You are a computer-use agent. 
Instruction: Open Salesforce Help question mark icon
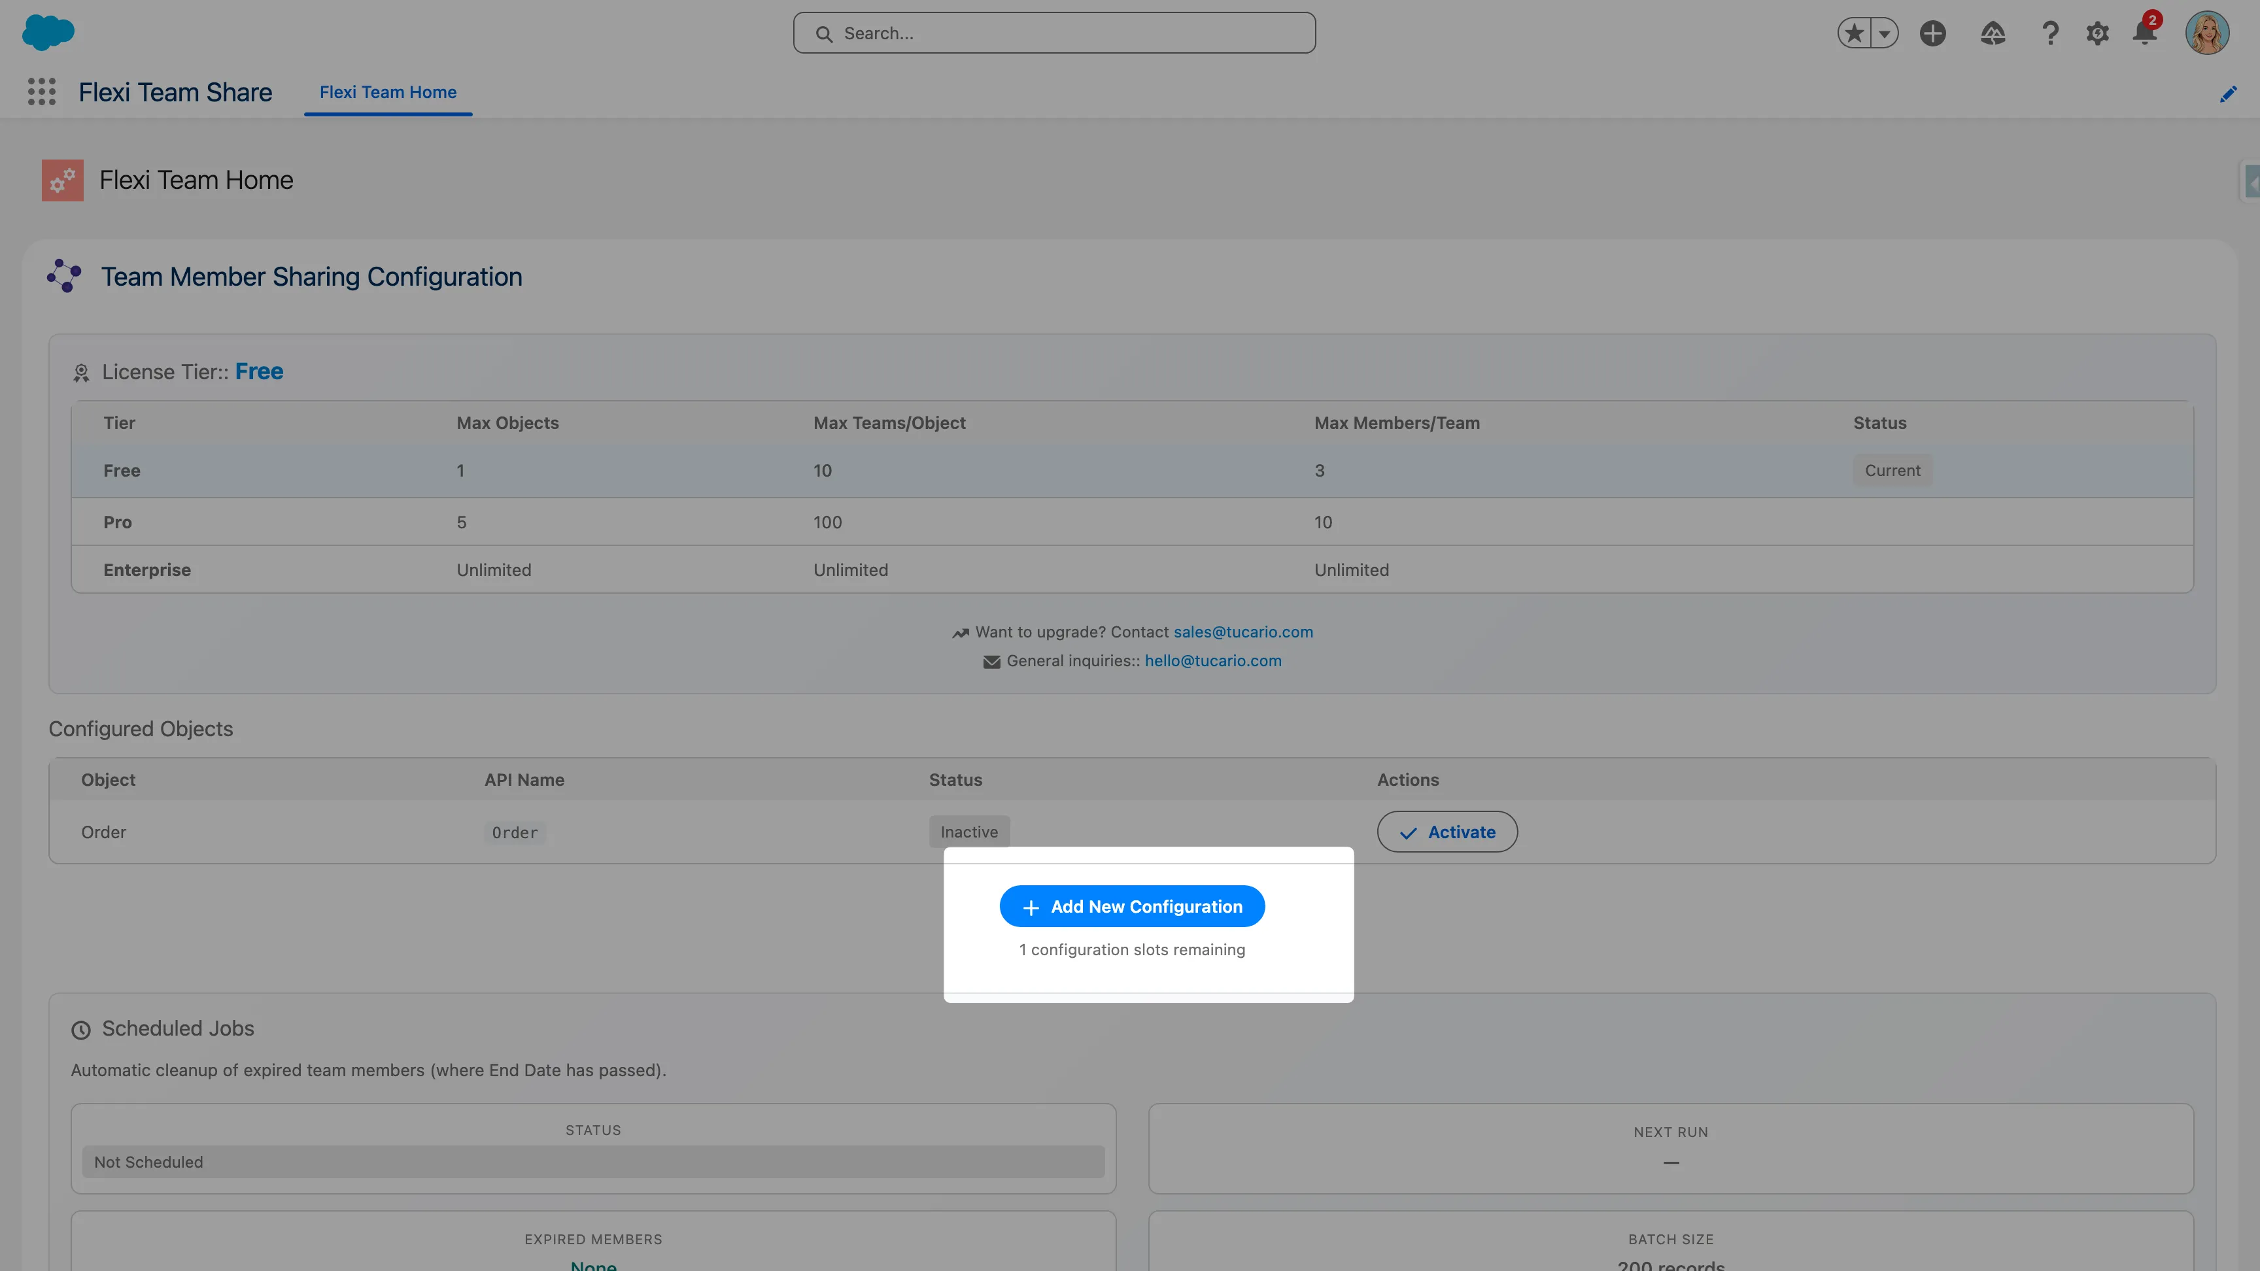tap(2049, 33)
